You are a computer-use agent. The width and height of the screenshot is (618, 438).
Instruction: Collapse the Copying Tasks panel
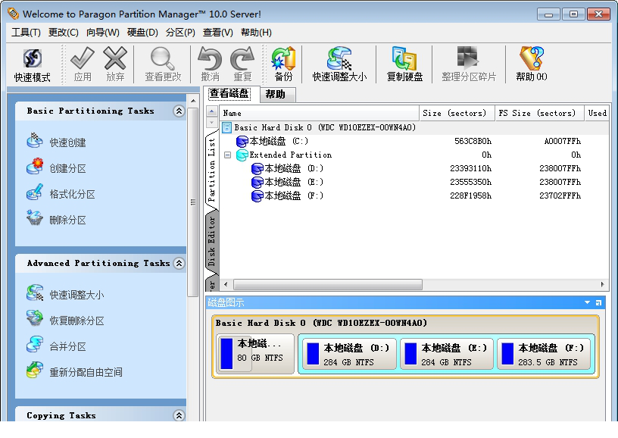(179, 415)
